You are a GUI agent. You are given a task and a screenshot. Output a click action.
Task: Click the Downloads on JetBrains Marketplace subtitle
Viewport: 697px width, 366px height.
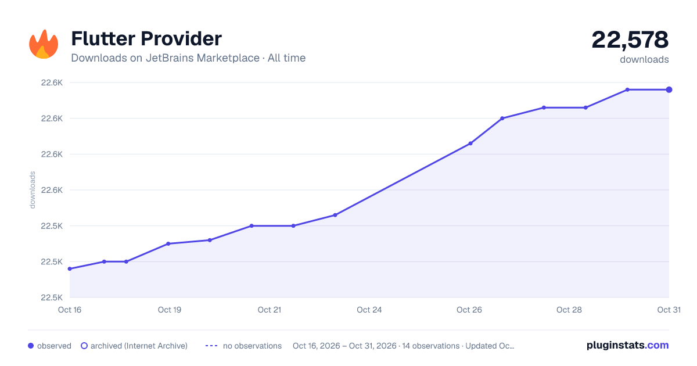point(188,58)
